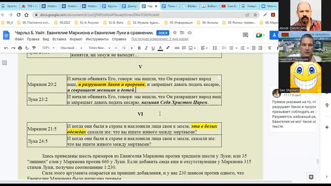Screen dimensions: 331x186
Task: Open the Файл menu
Action: pos(19,39)
